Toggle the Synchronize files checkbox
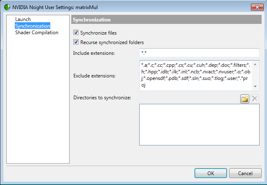This screenshot has width=267, height=185. [76, 33]
